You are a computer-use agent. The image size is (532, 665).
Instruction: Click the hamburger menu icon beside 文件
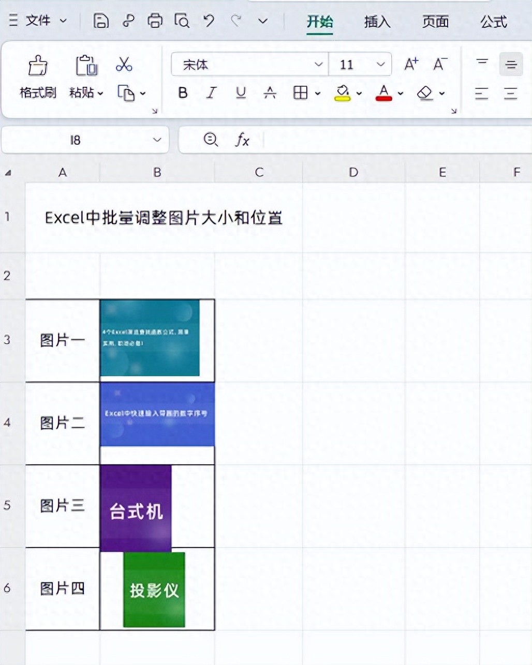pyautogui.click(x=13, y=21)
